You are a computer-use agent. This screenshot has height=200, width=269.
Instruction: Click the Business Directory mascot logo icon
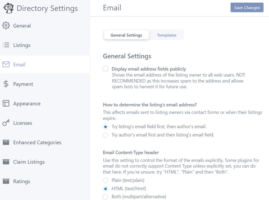tap(8, 8)
